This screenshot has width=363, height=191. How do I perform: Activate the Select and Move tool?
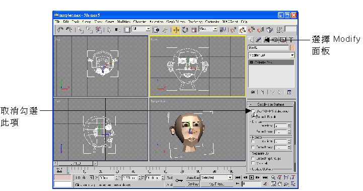[x=176, y=30]
